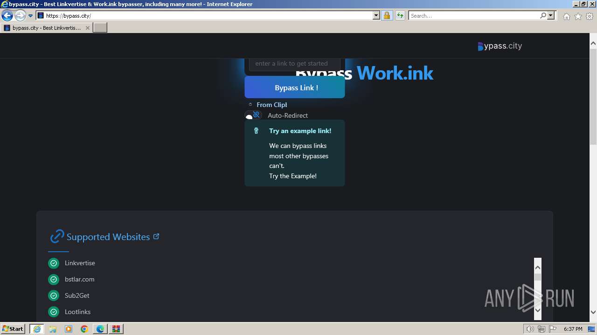Close the bypass.city tab
597x335 pixels.
tap(87, 28)
